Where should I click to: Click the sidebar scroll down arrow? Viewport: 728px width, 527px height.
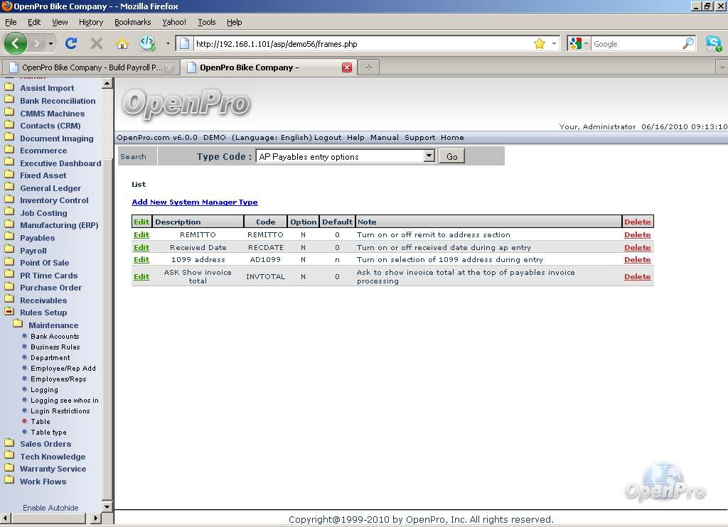pyautogui.click(x=107, y=507)
